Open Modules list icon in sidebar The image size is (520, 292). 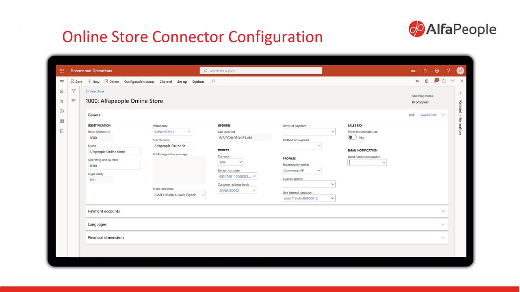tap(62, 131)
